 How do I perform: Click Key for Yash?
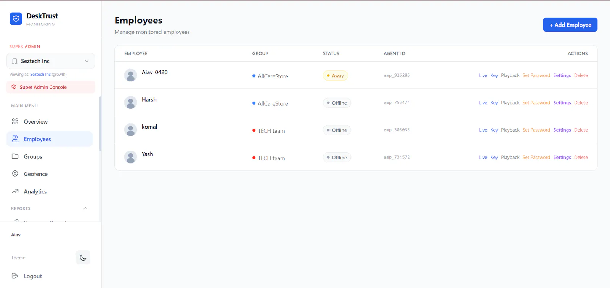pos(494,157)
